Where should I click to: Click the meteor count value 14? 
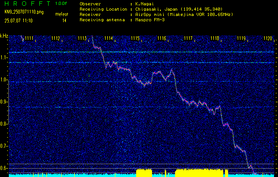tap(64, 21)
